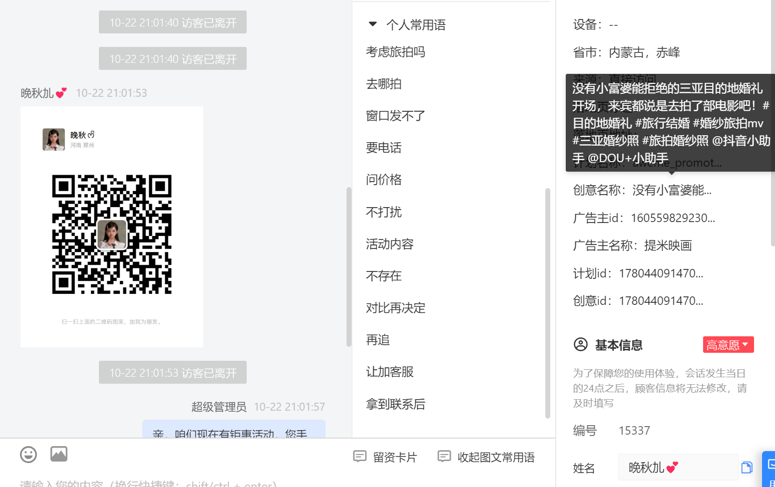
Task: Click the 编号 15337 value
Action: pyautogui.click(x=634, y=431)
